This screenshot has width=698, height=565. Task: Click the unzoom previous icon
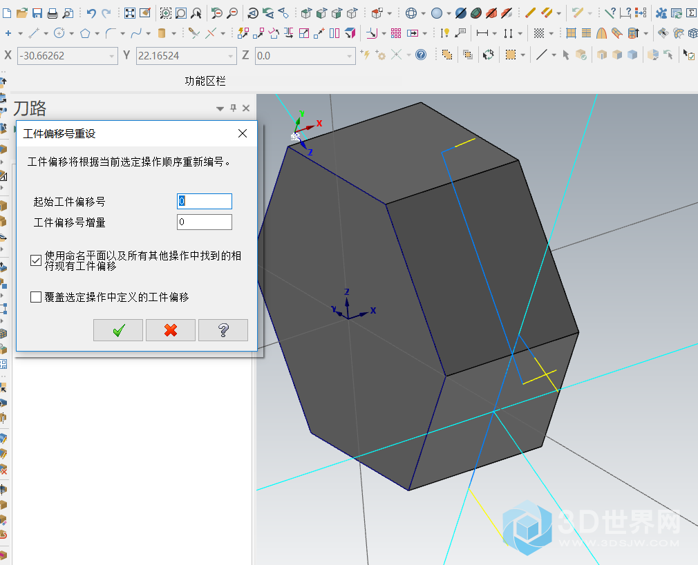pyautogui.click(x=217, y=13)
